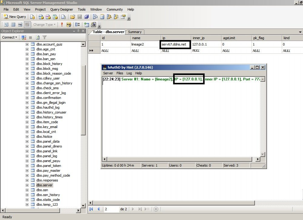Click the row number field showing 2
This screenshot has width=303, height=220.
[111, 209]
